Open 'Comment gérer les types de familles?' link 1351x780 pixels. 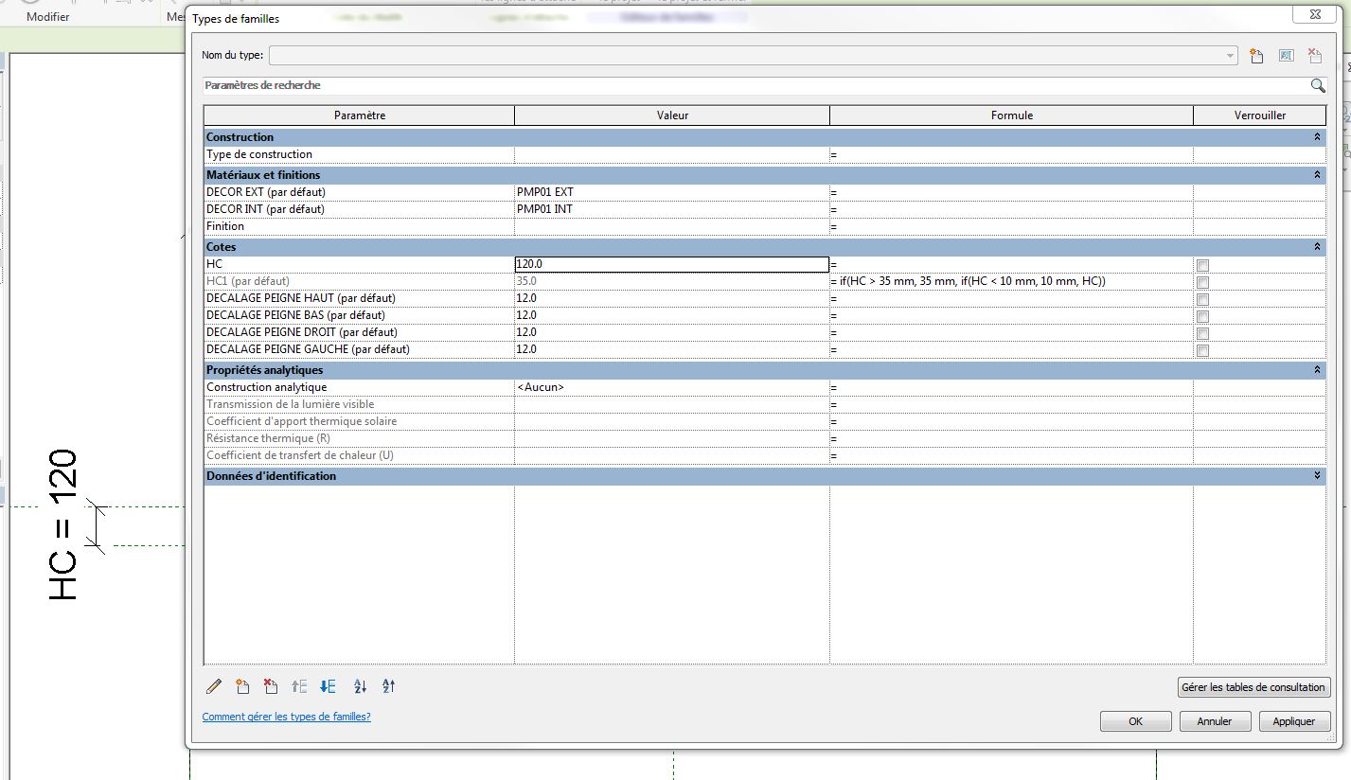(286, 718)
